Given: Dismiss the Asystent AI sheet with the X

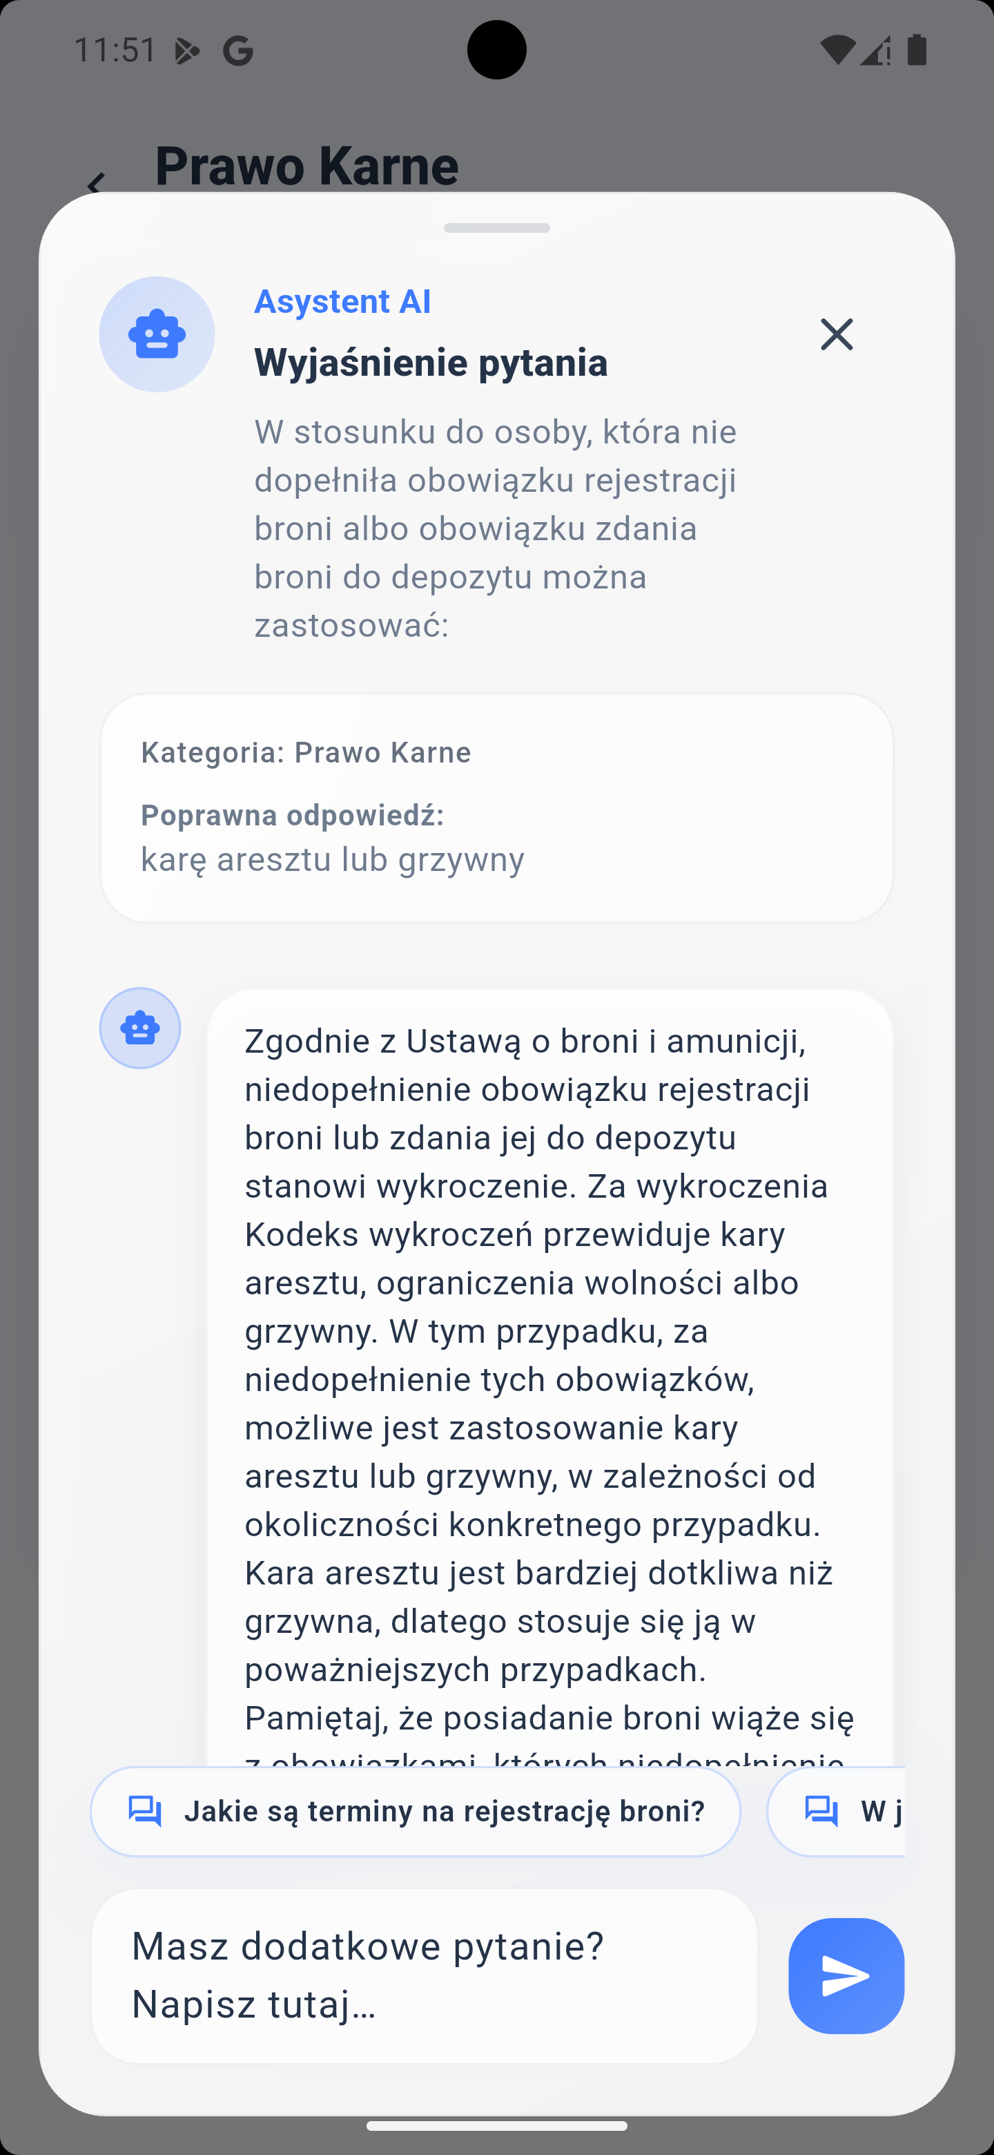Looking at the screenshot, I should (x=837, y=334).
